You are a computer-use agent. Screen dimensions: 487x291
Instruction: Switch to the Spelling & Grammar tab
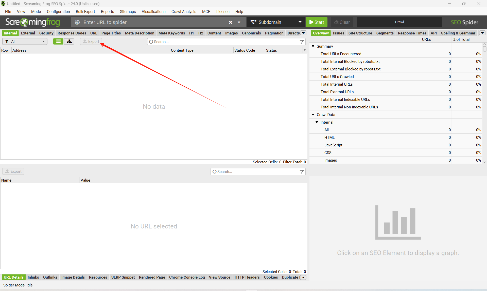pyautogui.click(x=458, y=33)
